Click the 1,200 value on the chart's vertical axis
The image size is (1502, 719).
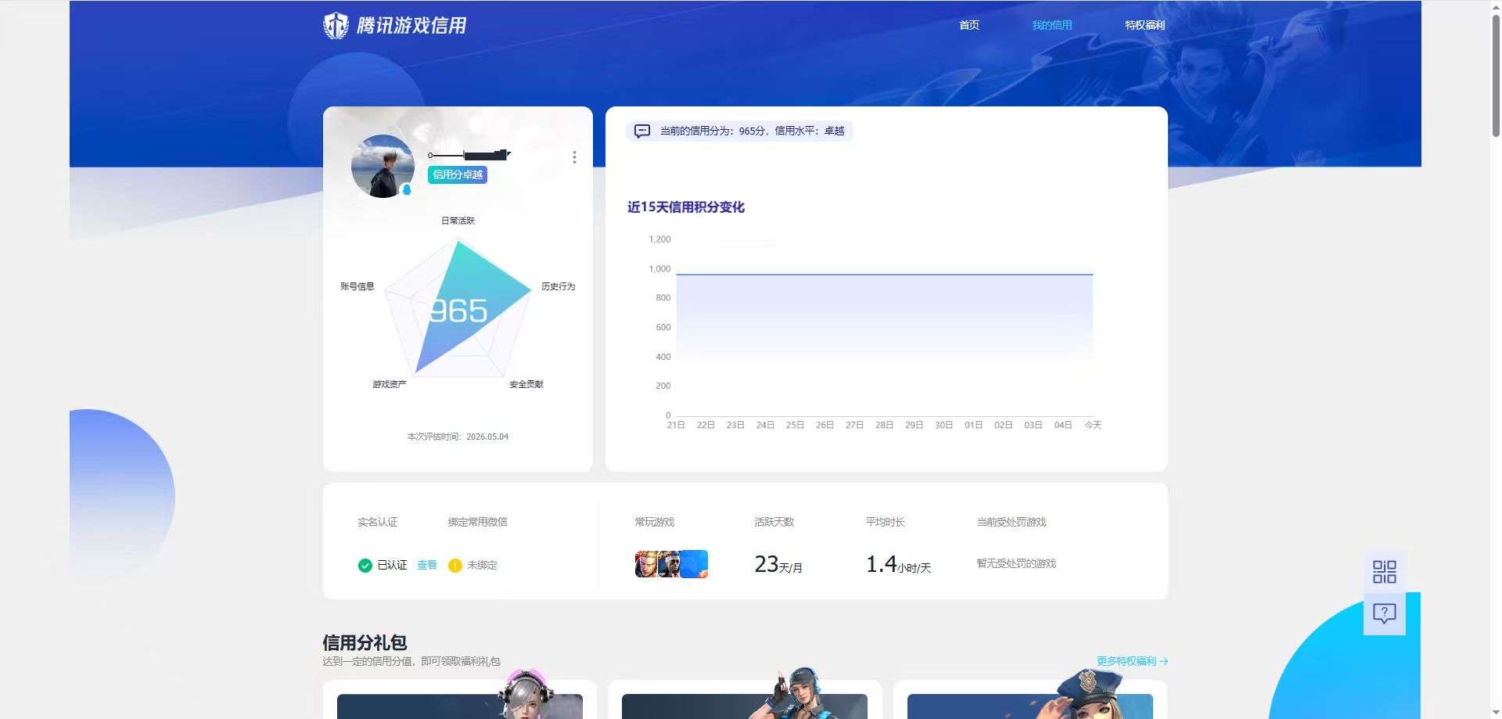click(x=659, y=239)
